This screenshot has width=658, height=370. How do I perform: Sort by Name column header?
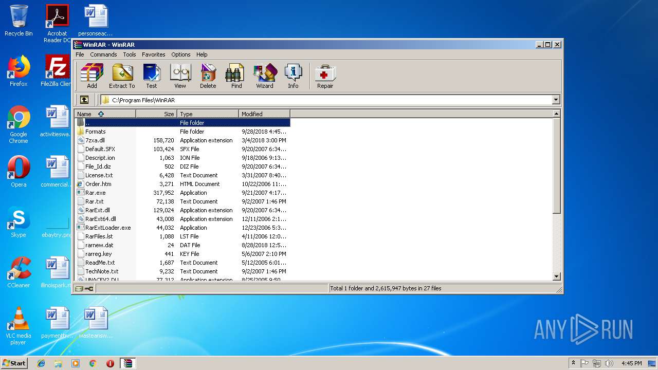click(x=105, y=114)
